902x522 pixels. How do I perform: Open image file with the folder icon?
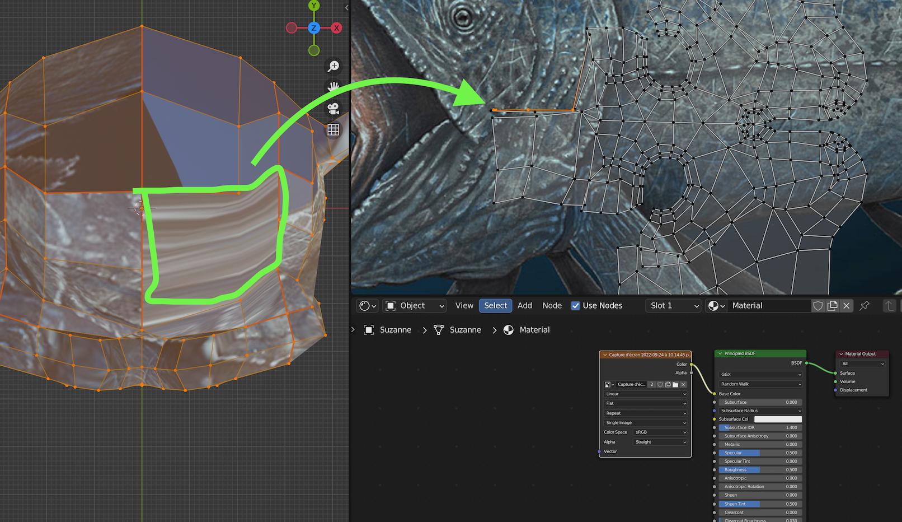click(x=675, y=385)
